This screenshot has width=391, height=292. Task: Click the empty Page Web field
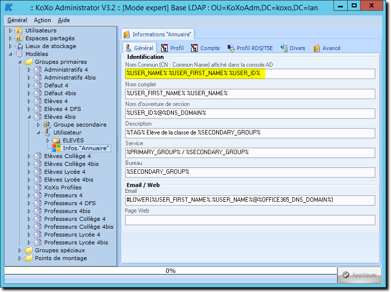[x=250, y=220]
